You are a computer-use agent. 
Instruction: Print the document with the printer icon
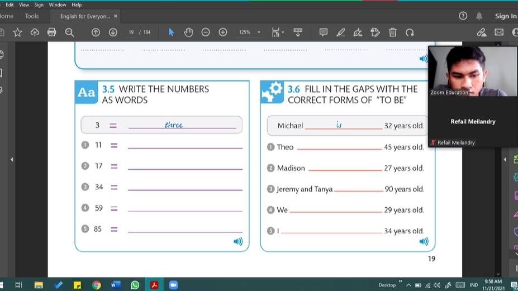coord(52,32)
